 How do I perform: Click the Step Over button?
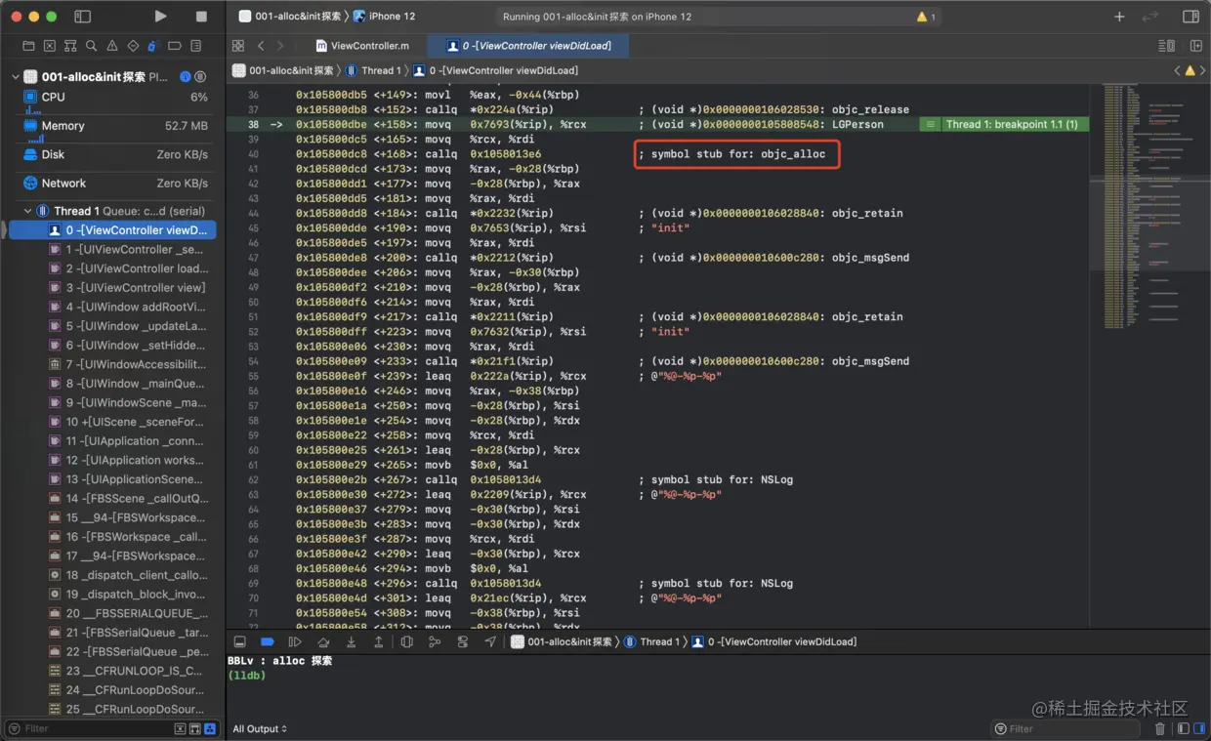[x=323, y=641]
